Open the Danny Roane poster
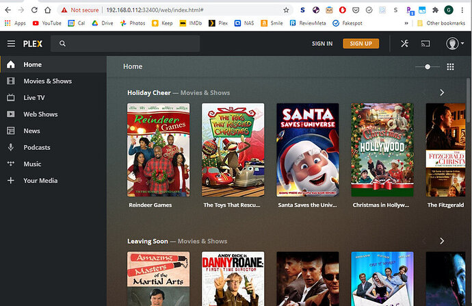This screenshot has width=472, height=306. point(233,279)
